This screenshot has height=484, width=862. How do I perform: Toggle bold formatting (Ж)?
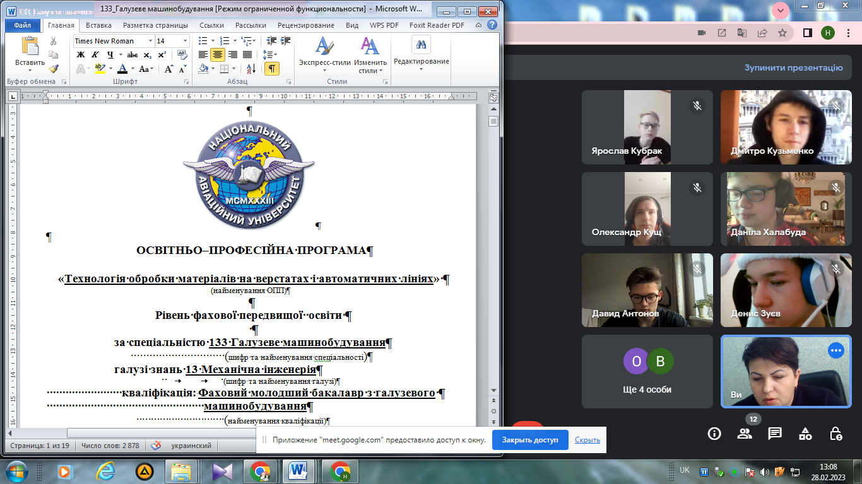81,55
